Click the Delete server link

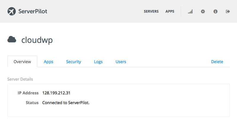tap(217, 62)
